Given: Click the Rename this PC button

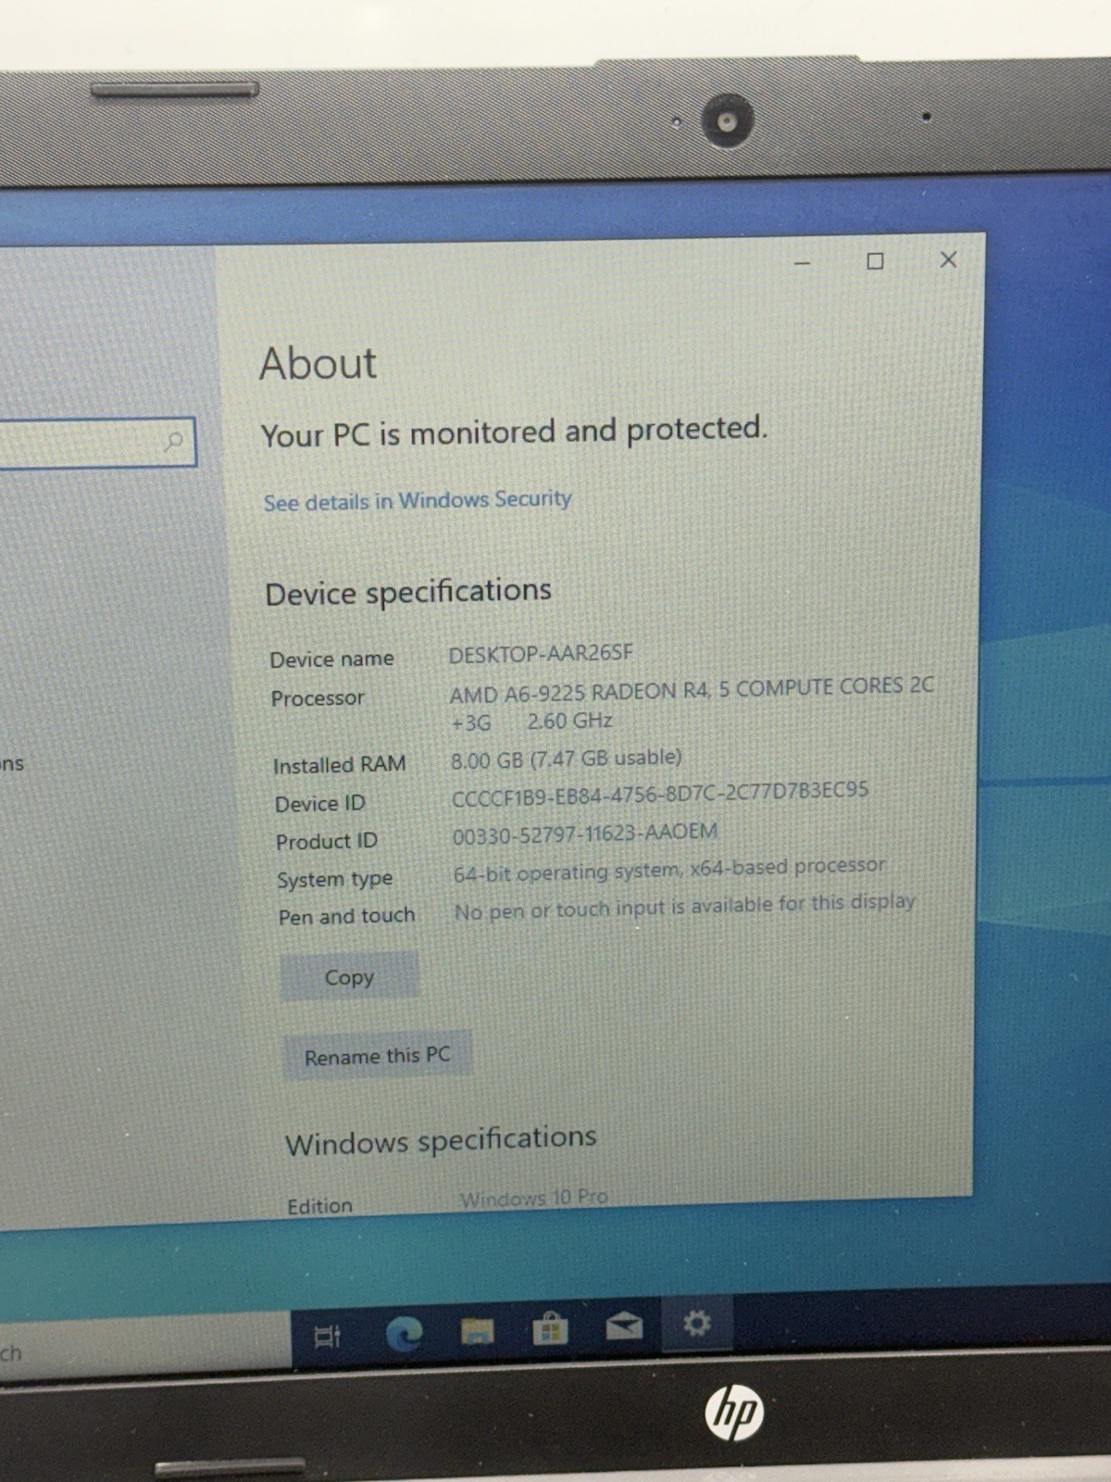Looking at the screenshot, I should [x=378, y=1056].
